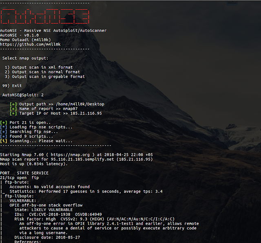Click the AutoNSE ASCII art banner

tap(45, 16)
